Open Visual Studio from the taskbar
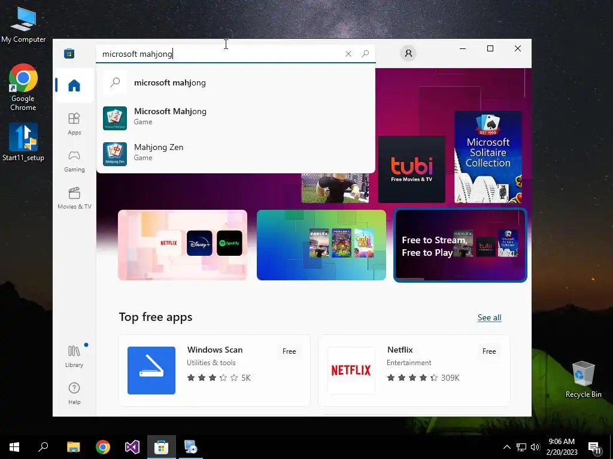Screen dimensions: 613x459 coord(132,447)
